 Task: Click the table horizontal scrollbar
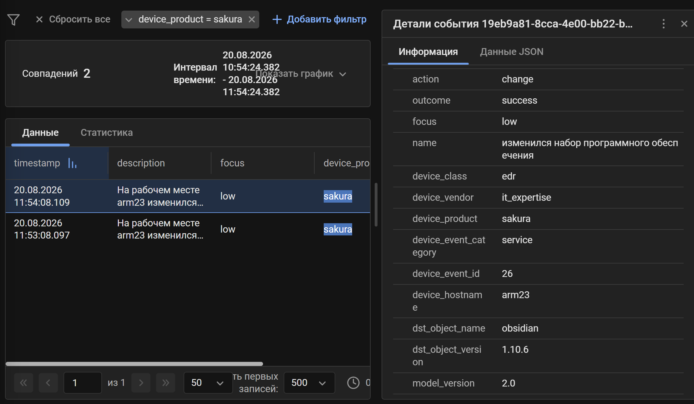pyautogui.click(x=134, y=364)
